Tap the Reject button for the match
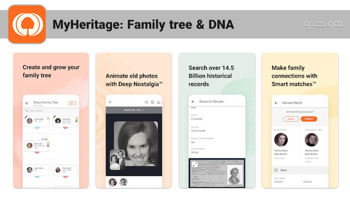350x197 pixels. 291,119
